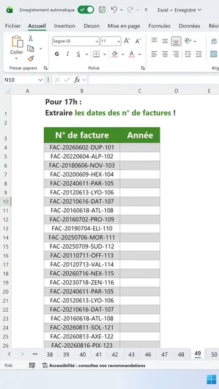Viewport: 219px width, 389px height.
Task: Click the Copy icon in Presse-papiers
Action: coord(31,49)
